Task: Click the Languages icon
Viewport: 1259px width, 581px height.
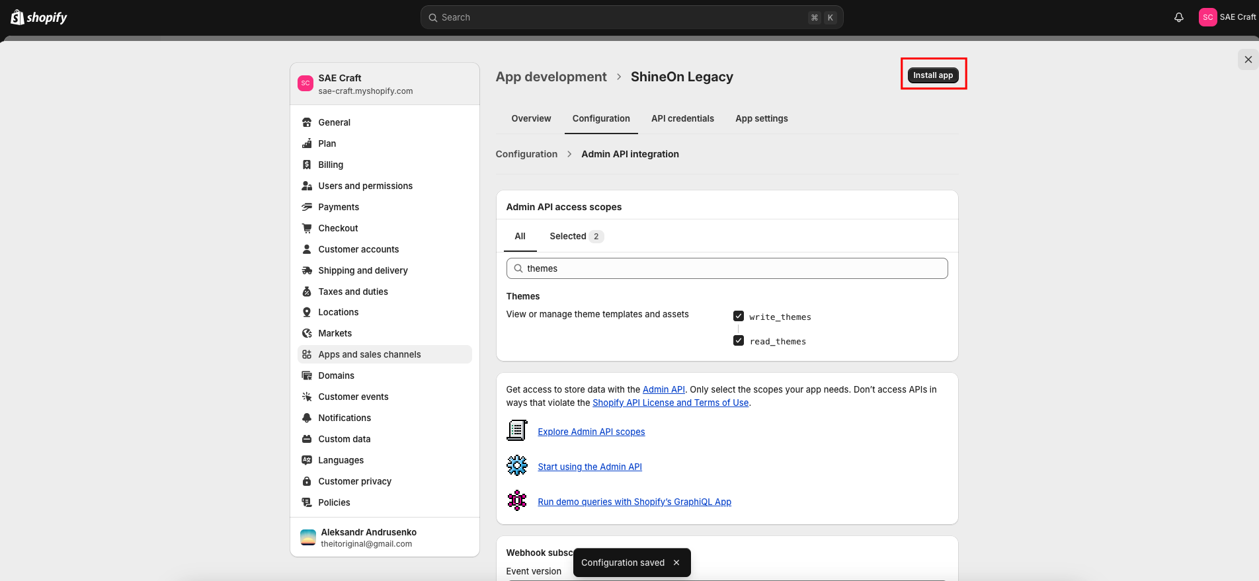Action: tap(307, 460)
